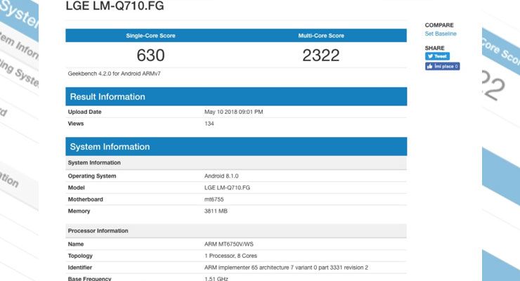Viewport: 520px width, 281px height.
Task: Click the single-core score value 630
Action: [x=150, y=55]
